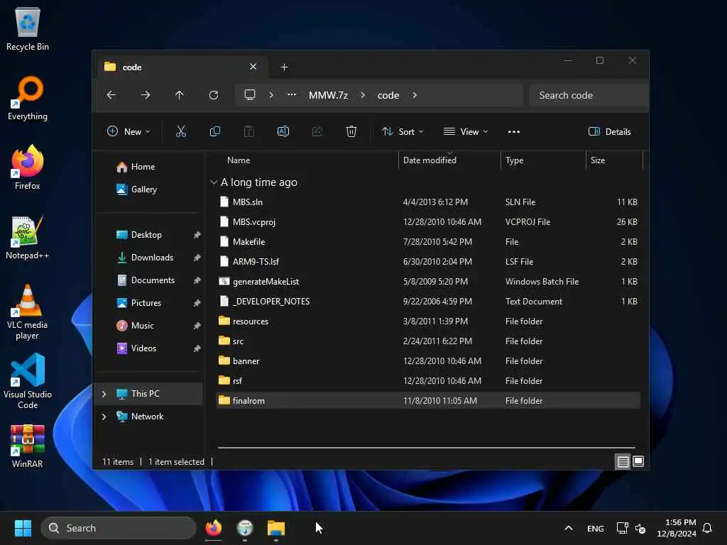Select the WinRAR desktop shortcut
The image size is (727, 545).
click(28, 446)
